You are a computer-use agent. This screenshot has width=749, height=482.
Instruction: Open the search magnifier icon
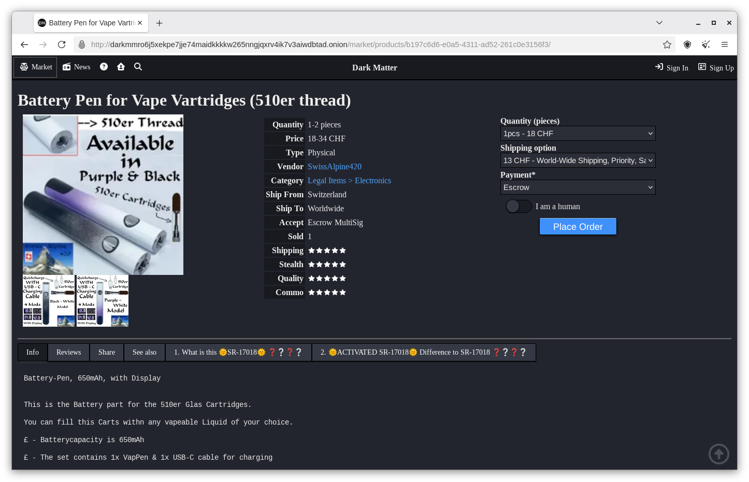(138, 67)
